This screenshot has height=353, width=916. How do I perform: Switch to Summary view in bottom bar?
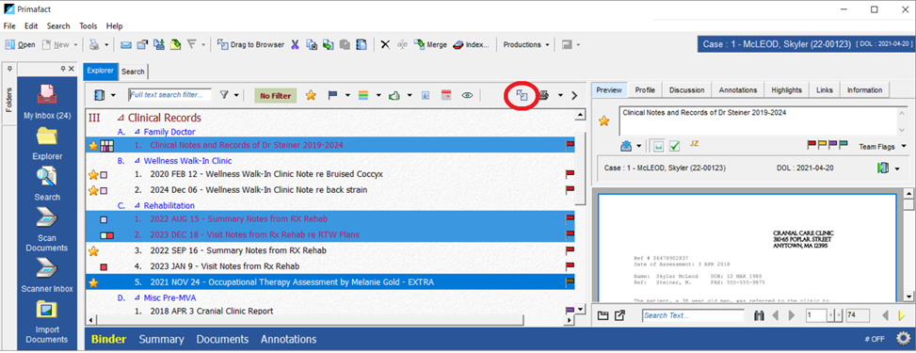click(161, 339)
